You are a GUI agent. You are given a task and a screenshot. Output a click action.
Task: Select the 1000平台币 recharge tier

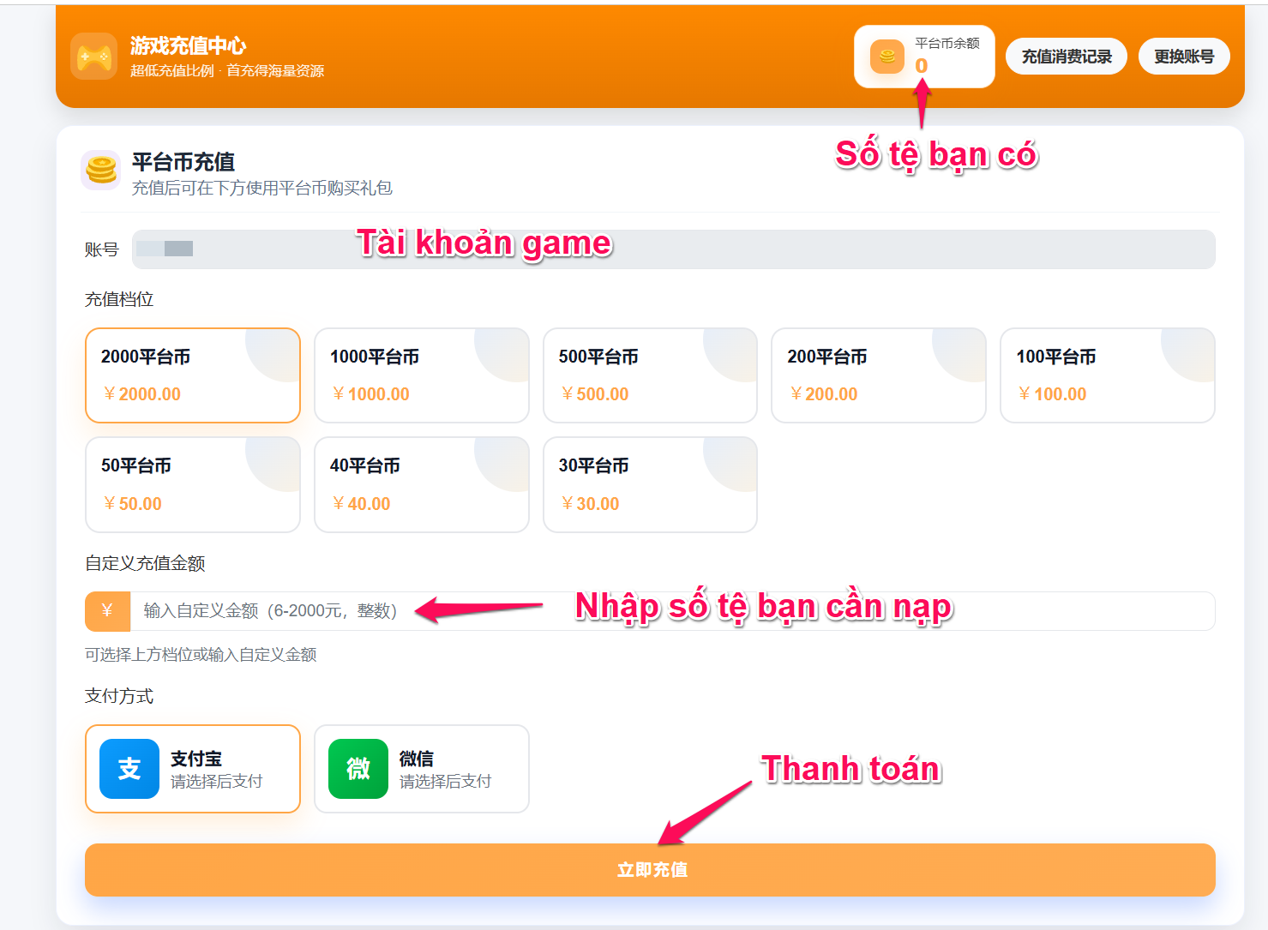[421, 375]
